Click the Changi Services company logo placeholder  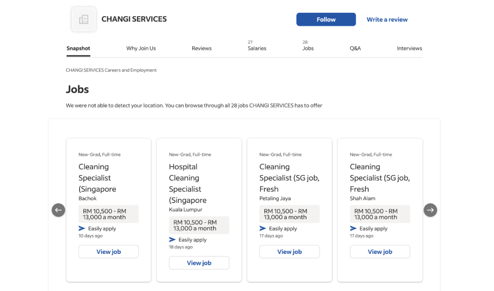tap(84, 19)
